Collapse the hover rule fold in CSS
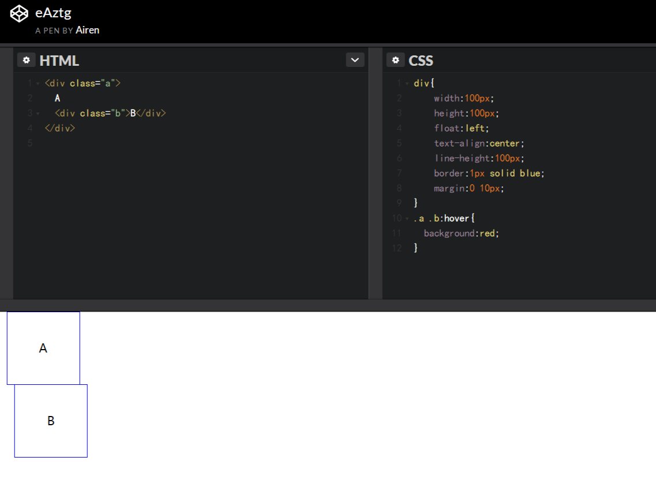Viewport: 656px width, 491px height. [406, 218]
